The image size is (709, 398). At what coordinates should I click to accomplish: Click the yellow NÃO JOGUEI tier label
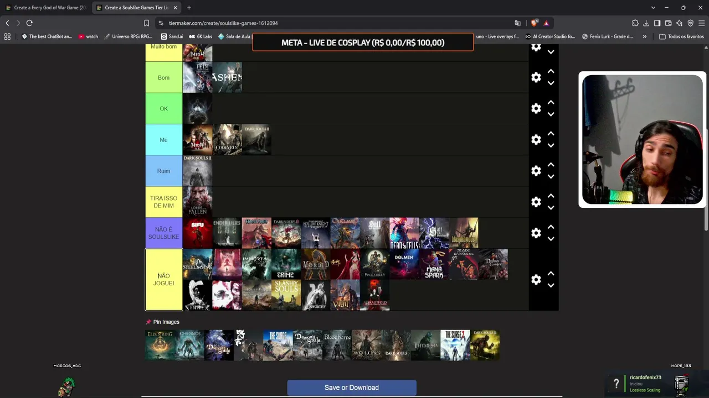[163, 280]
